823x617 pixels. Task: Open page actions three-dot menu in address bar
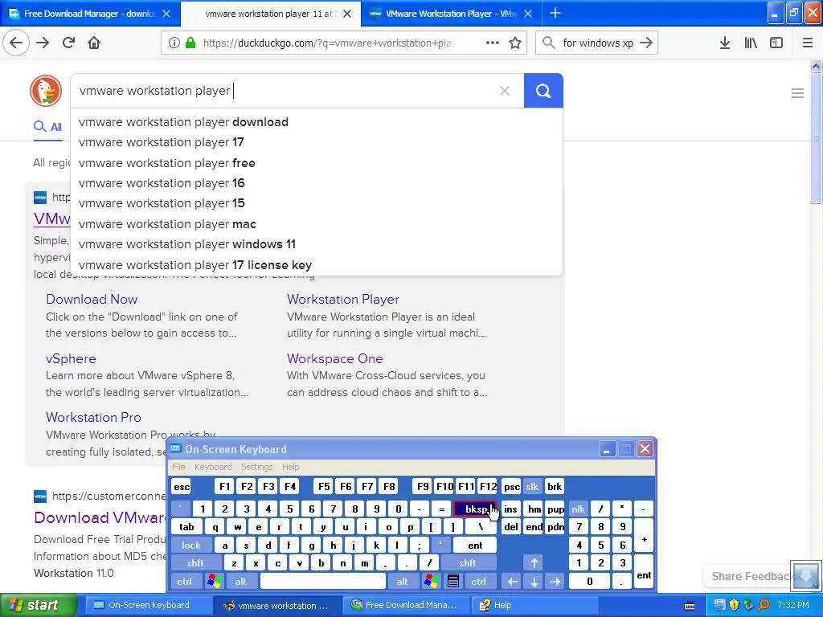[x=493, y=43]
